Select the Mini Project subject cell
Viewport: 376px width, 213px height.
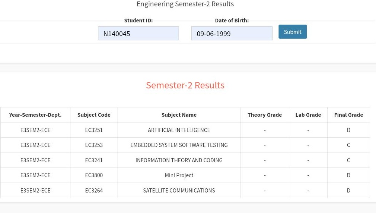(179, 175)
